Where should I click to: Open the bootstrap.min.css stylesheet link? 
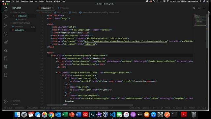coord(126,41)
